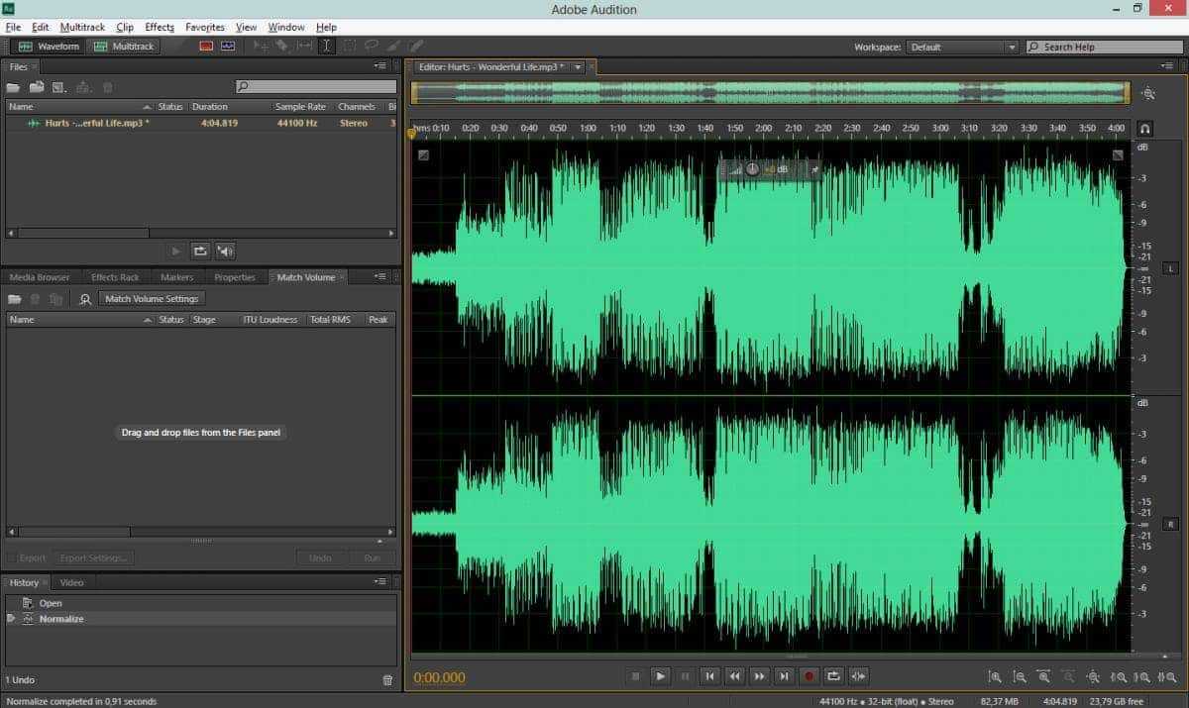
Task: Open the Effects menu
Action: 159,27
